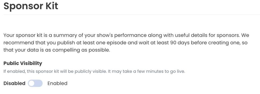Click "If enabled" at the helper text start
Image resolution: width=260 pixels, height=94 pixels.
point(14,72)
